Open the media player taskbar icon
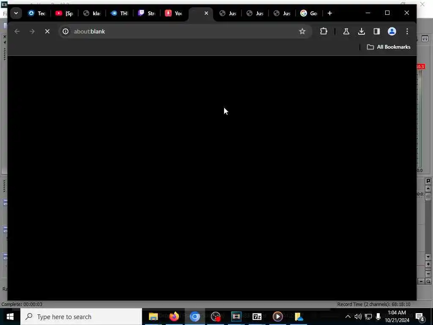The height and width of the screenshot is (325, 433). 277,317
